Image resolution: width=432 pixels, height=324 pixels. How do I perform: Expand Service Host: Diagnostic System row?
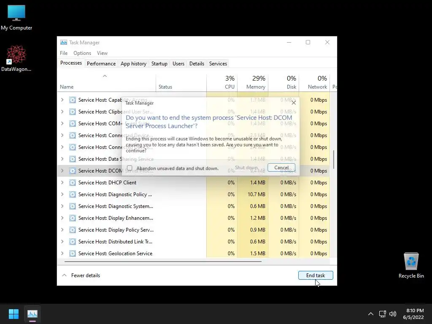tap(62, 206)
